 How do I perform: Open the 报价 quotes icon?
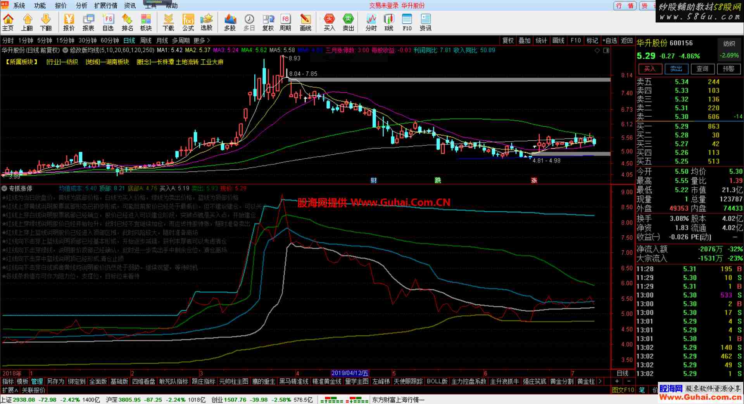tap(69, 22)
